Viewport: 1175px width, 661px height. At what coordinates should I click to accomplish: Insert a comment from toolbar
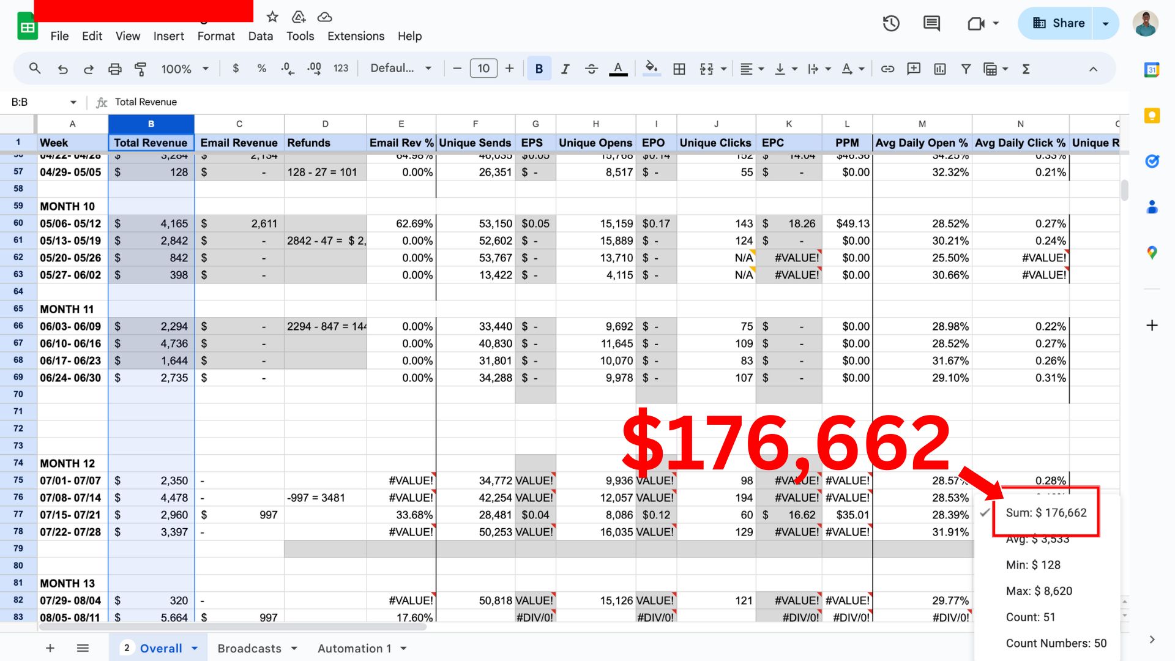[x=914, y=69]
